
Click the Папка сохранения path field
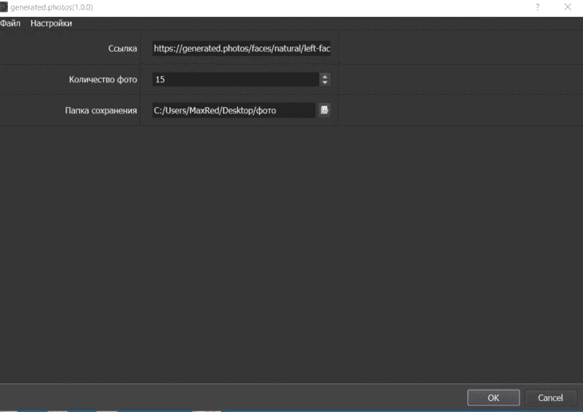233,110
